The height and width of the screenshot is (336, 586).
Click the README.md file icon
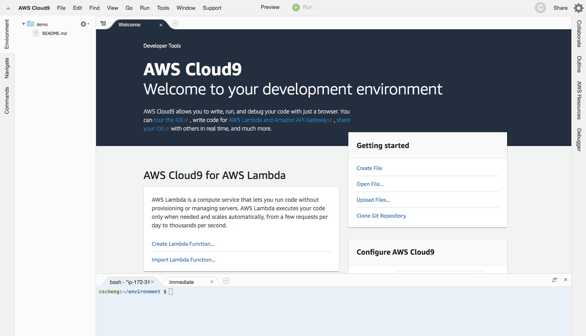pos(35,33)
